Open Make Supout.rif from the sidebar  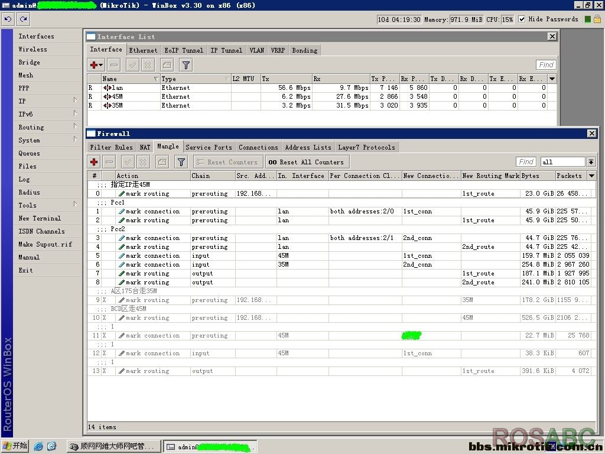[x=45, y=244]
